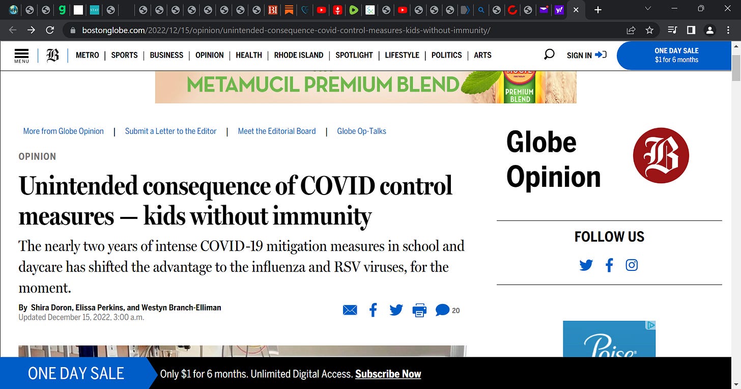Screen dimensions: 741x389
Task: Switch to the green play-button tab
Action: 354,10
